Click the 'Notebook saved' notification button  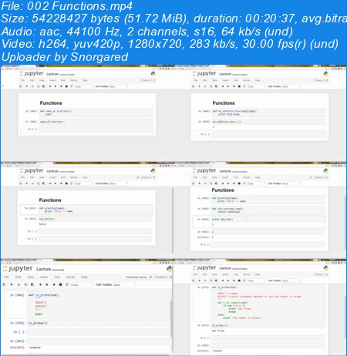(x=136, y=277)
